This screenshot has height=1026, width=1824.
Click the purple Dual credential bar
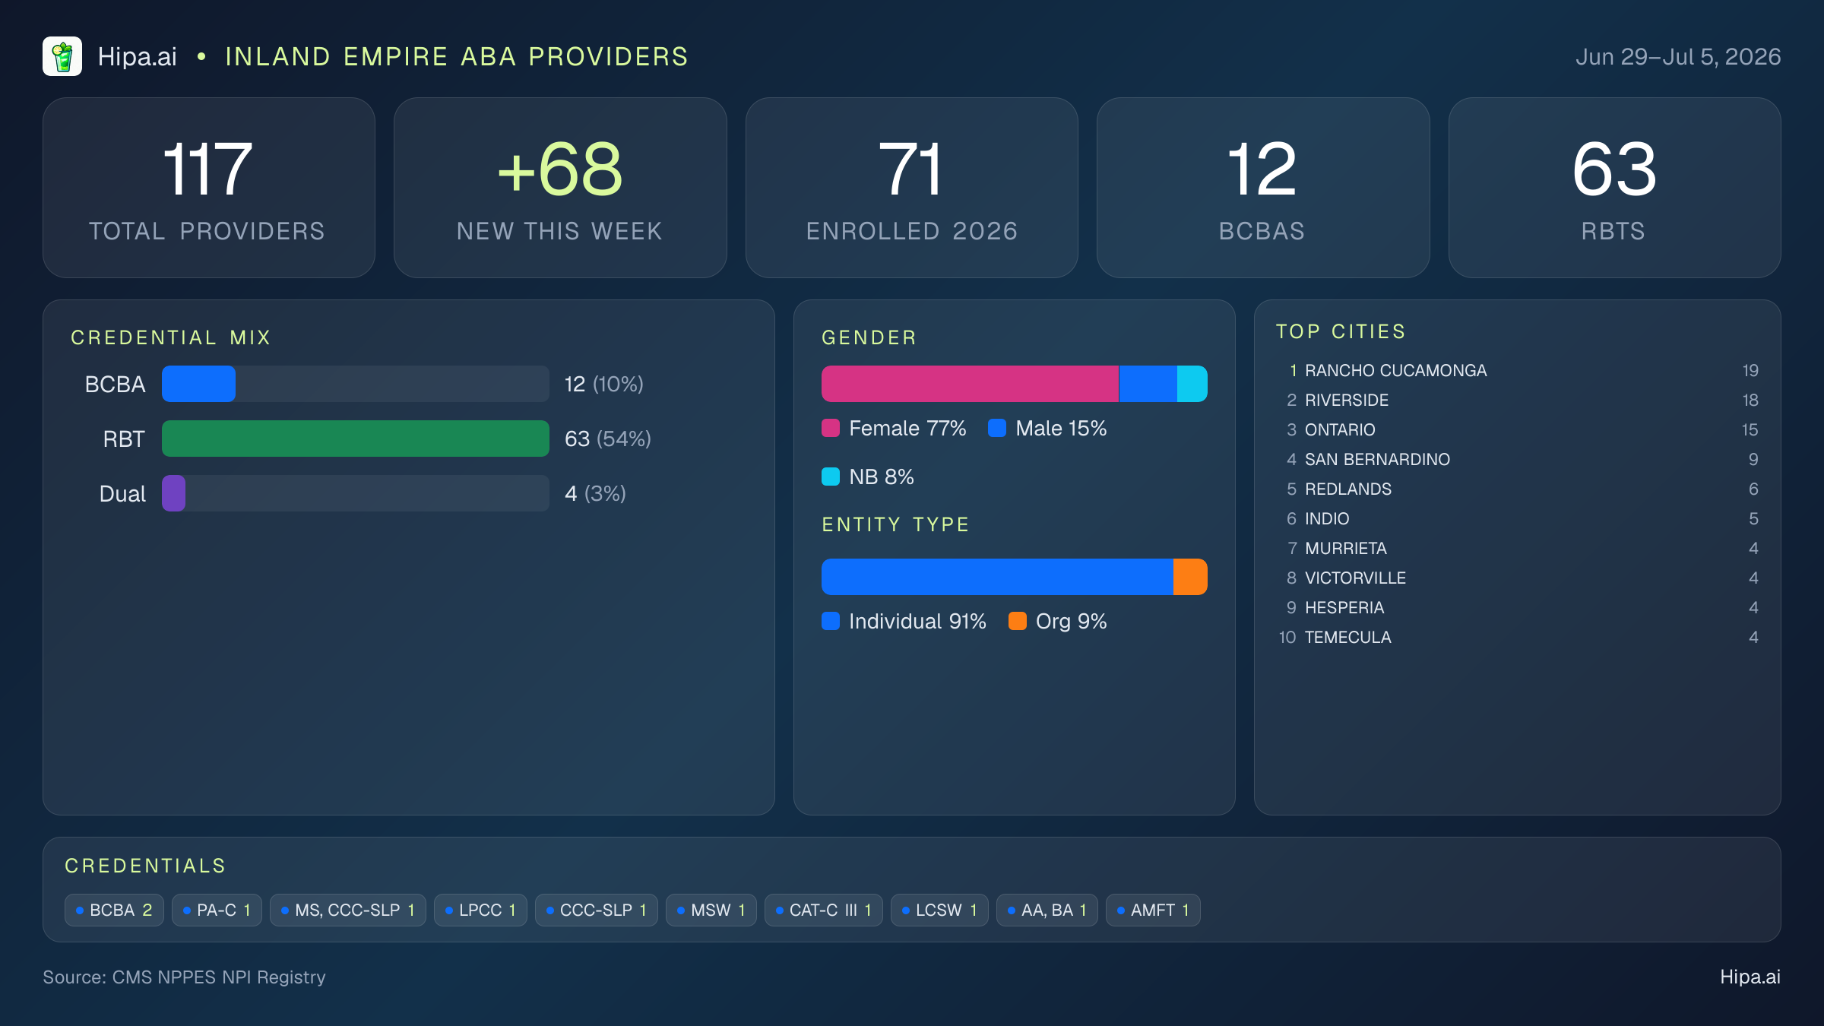pos(173,493)
